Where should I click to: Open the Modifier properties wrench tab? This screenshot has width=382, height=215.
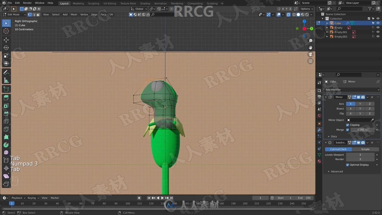point(319,130)
